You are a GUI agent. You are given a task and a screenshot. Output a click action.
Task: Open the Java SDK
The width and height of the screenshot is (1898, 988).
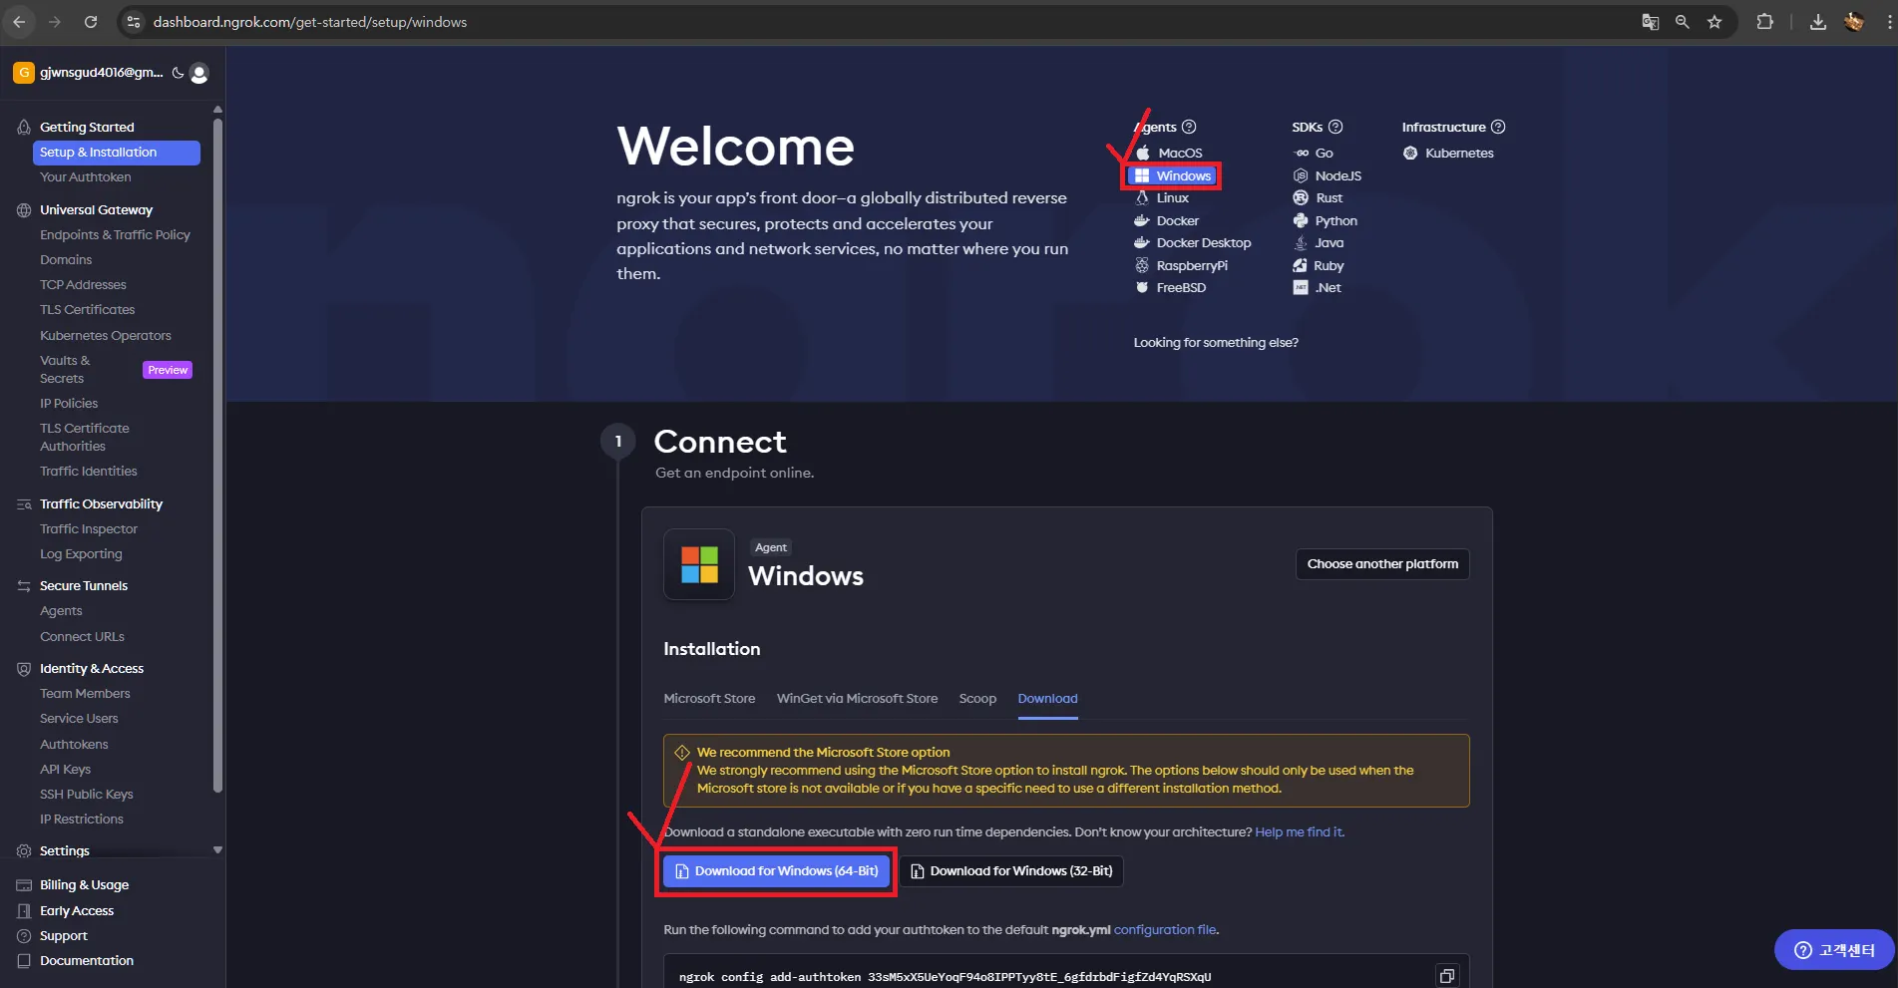click(1319, 242)
